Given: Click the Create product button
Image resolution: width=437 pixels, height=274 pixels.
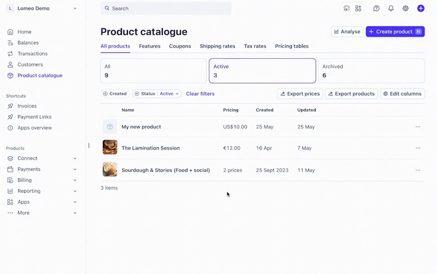Looking at the screenshot, I should coord(395,32).
